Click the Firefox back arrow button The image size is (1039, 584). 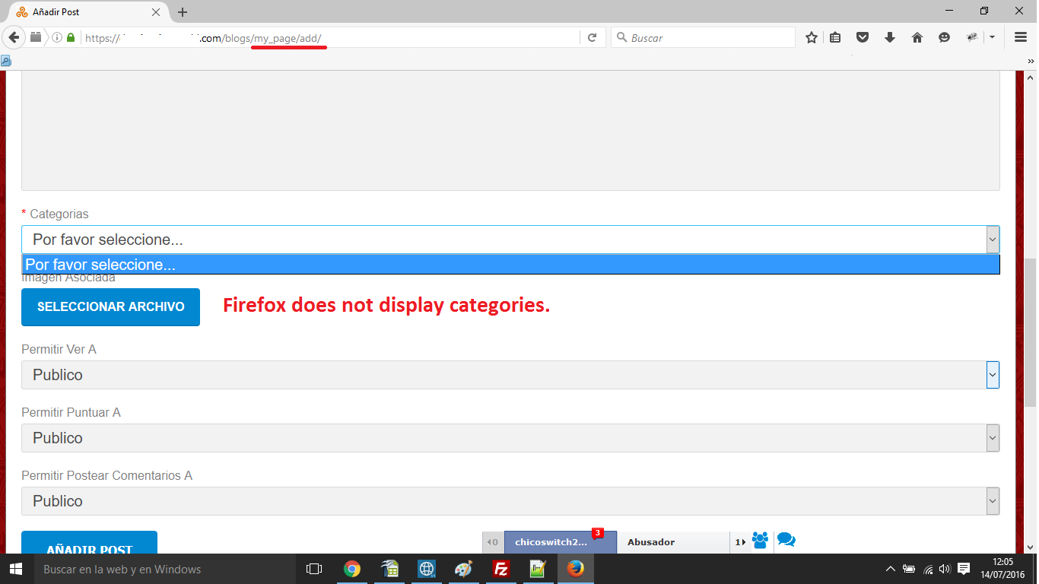tap(14, 37)
